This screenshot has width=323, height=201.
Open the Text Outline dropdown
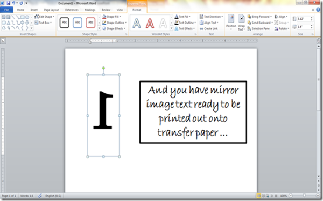click(185, 23)
